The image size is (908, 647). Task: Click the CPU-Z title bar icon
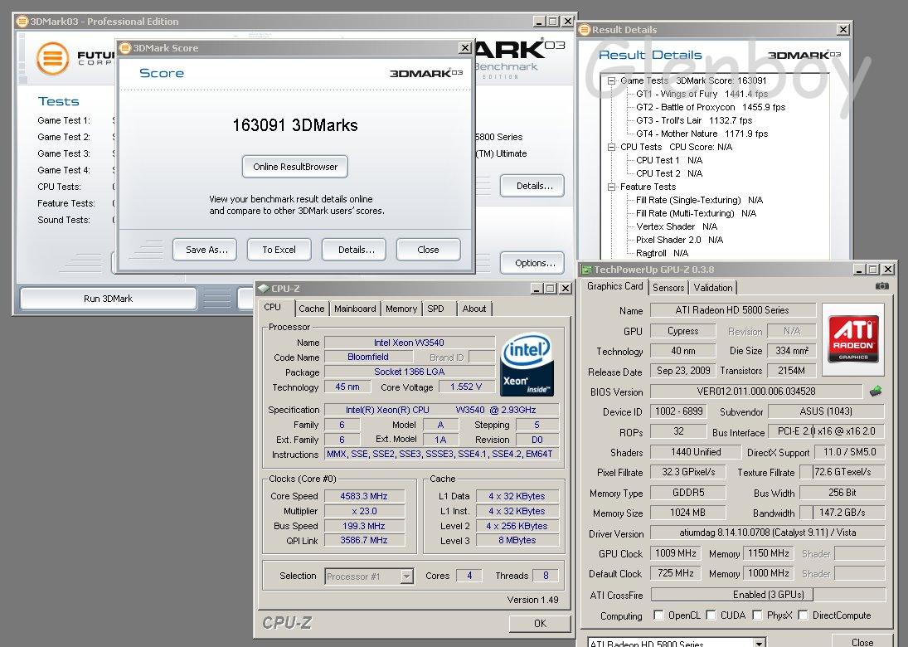pyautogui.click(x=262, y=289)
